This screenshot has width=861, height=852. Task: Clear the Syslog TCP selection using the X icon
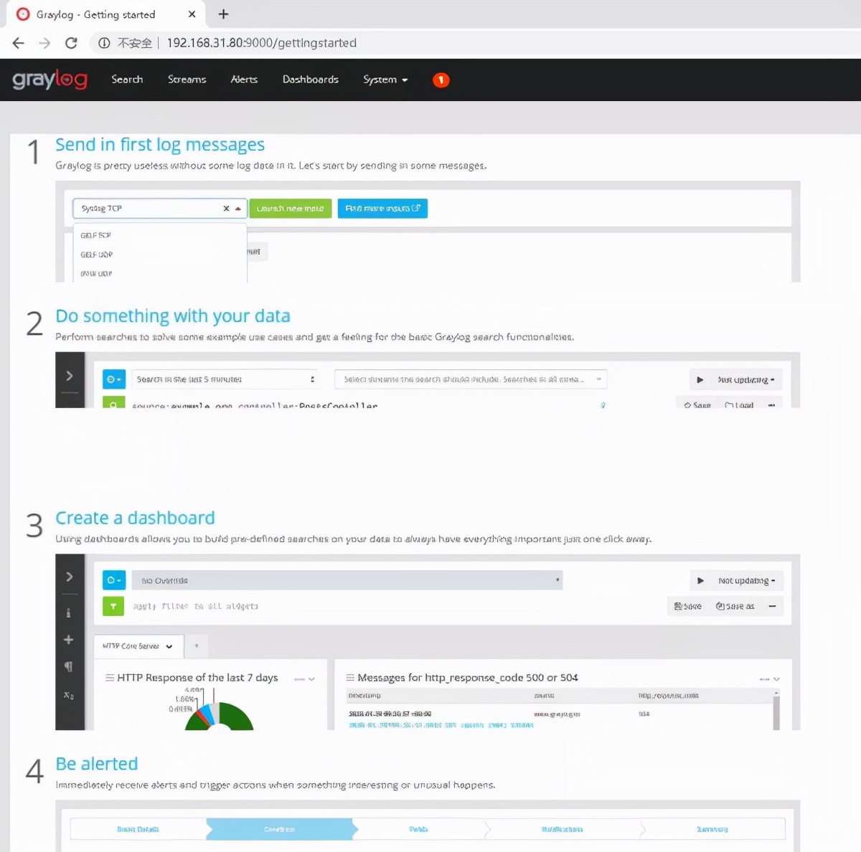(227, 208)
